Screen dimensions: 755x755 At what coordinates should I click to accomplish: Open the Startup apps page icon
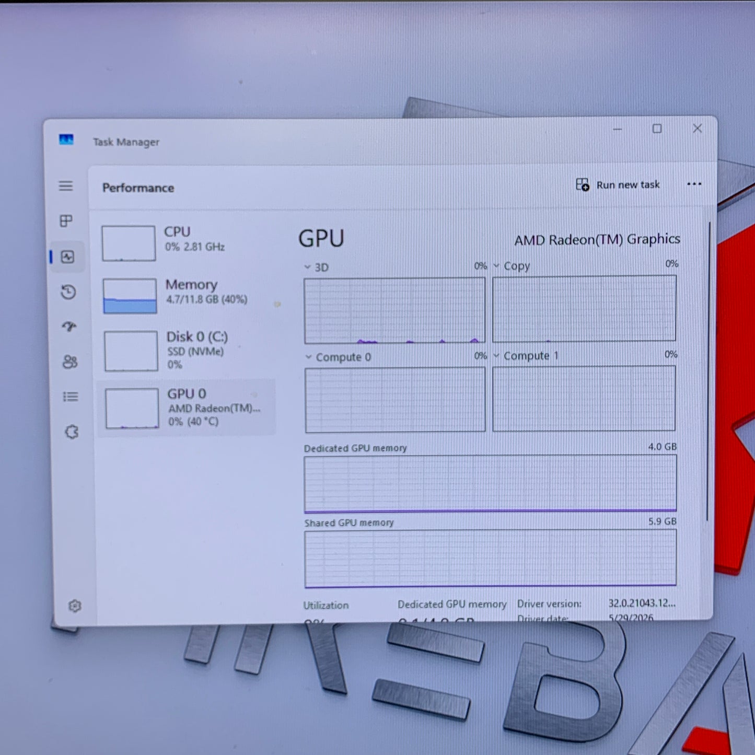click(x=69, y=327)
